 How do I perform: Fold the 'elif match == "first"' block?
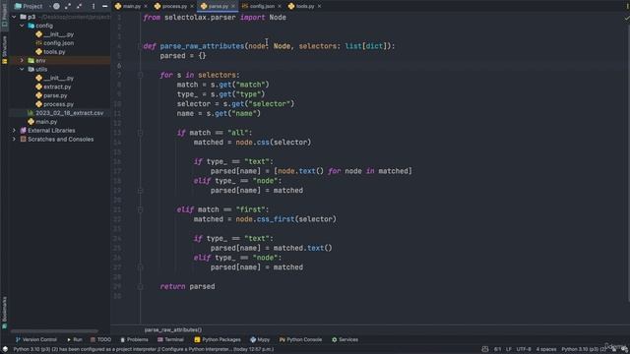[x=140, y=209]
